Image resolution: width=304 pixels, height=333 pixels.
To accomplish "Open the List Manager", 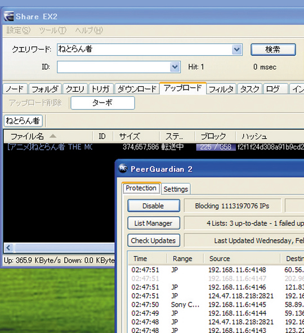I will tap(154, 223).
